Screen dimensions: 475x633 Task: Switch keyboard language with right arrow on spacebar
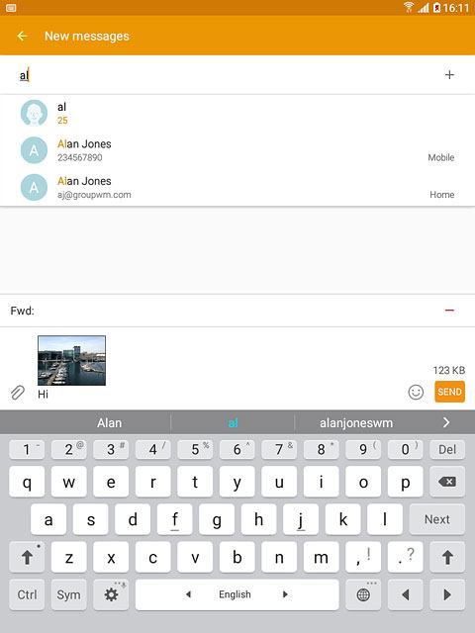[285, 594]
